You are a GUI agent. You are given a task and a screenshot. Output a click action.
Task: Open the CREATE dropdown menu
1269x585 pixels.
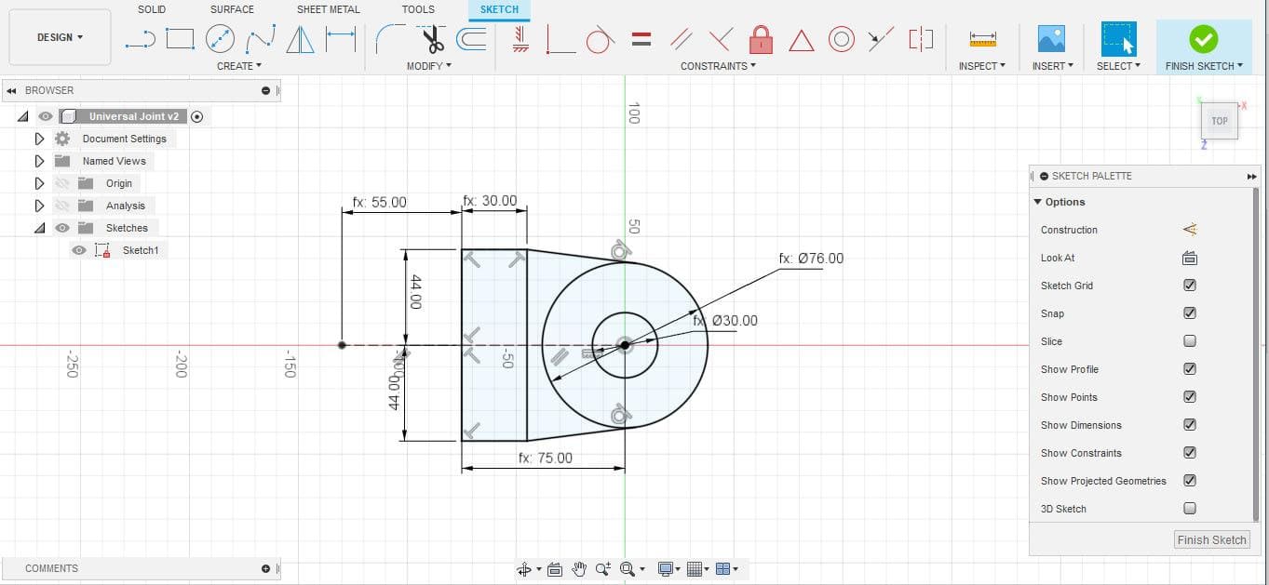click(x=239, y=66)
